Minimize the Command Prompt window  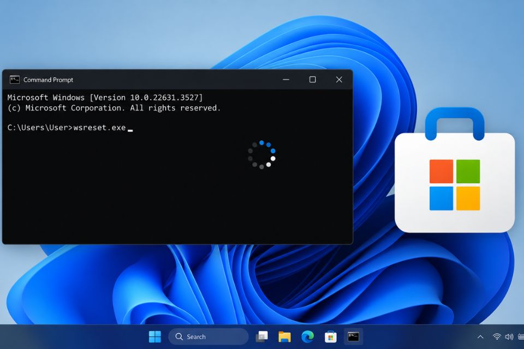(286, 80)
